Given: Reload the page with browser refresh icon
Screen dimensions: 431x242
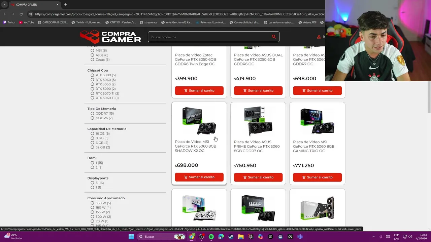Looking at the screenshot, I should [21, 14].
